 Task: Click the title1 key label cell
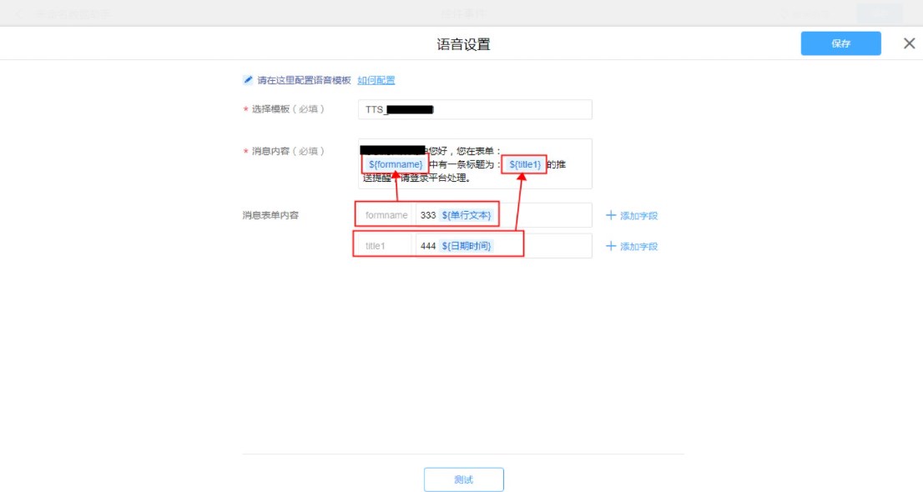(x=376, y=246)
